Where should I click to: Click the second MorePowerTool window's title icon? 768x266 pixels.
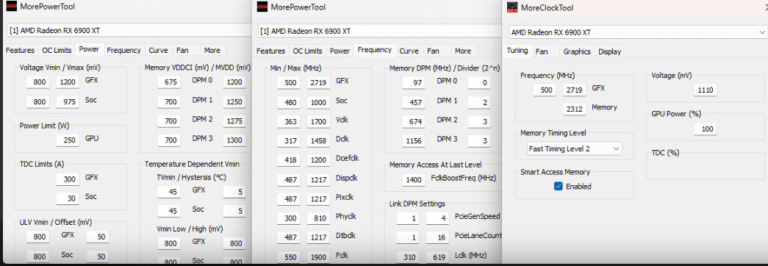[262, 7]
